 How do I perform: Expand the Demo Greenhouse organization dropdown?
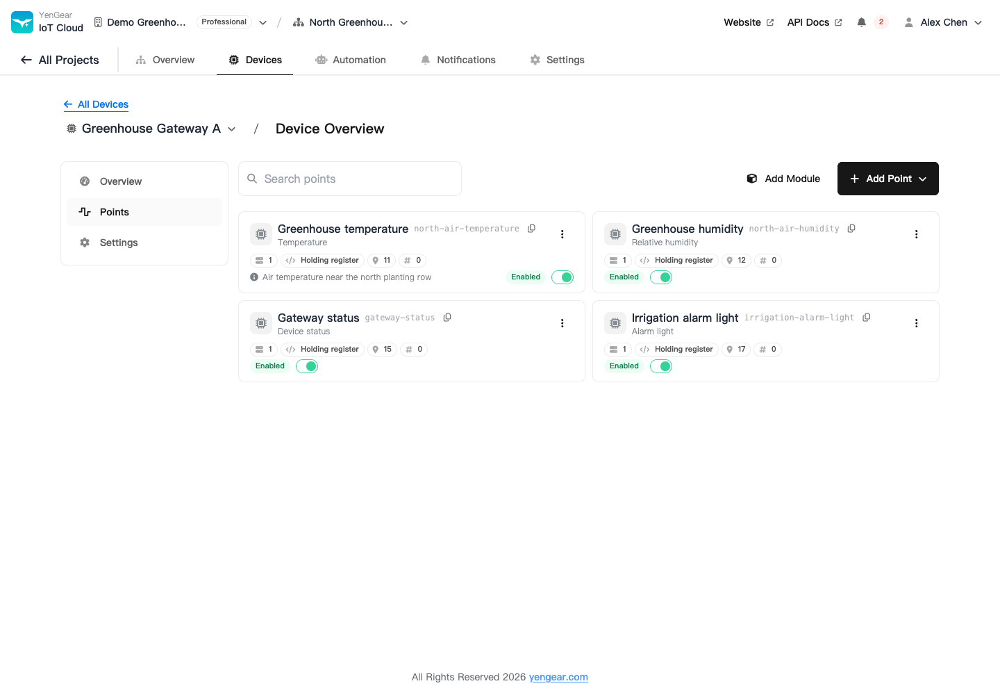(262, 22)
